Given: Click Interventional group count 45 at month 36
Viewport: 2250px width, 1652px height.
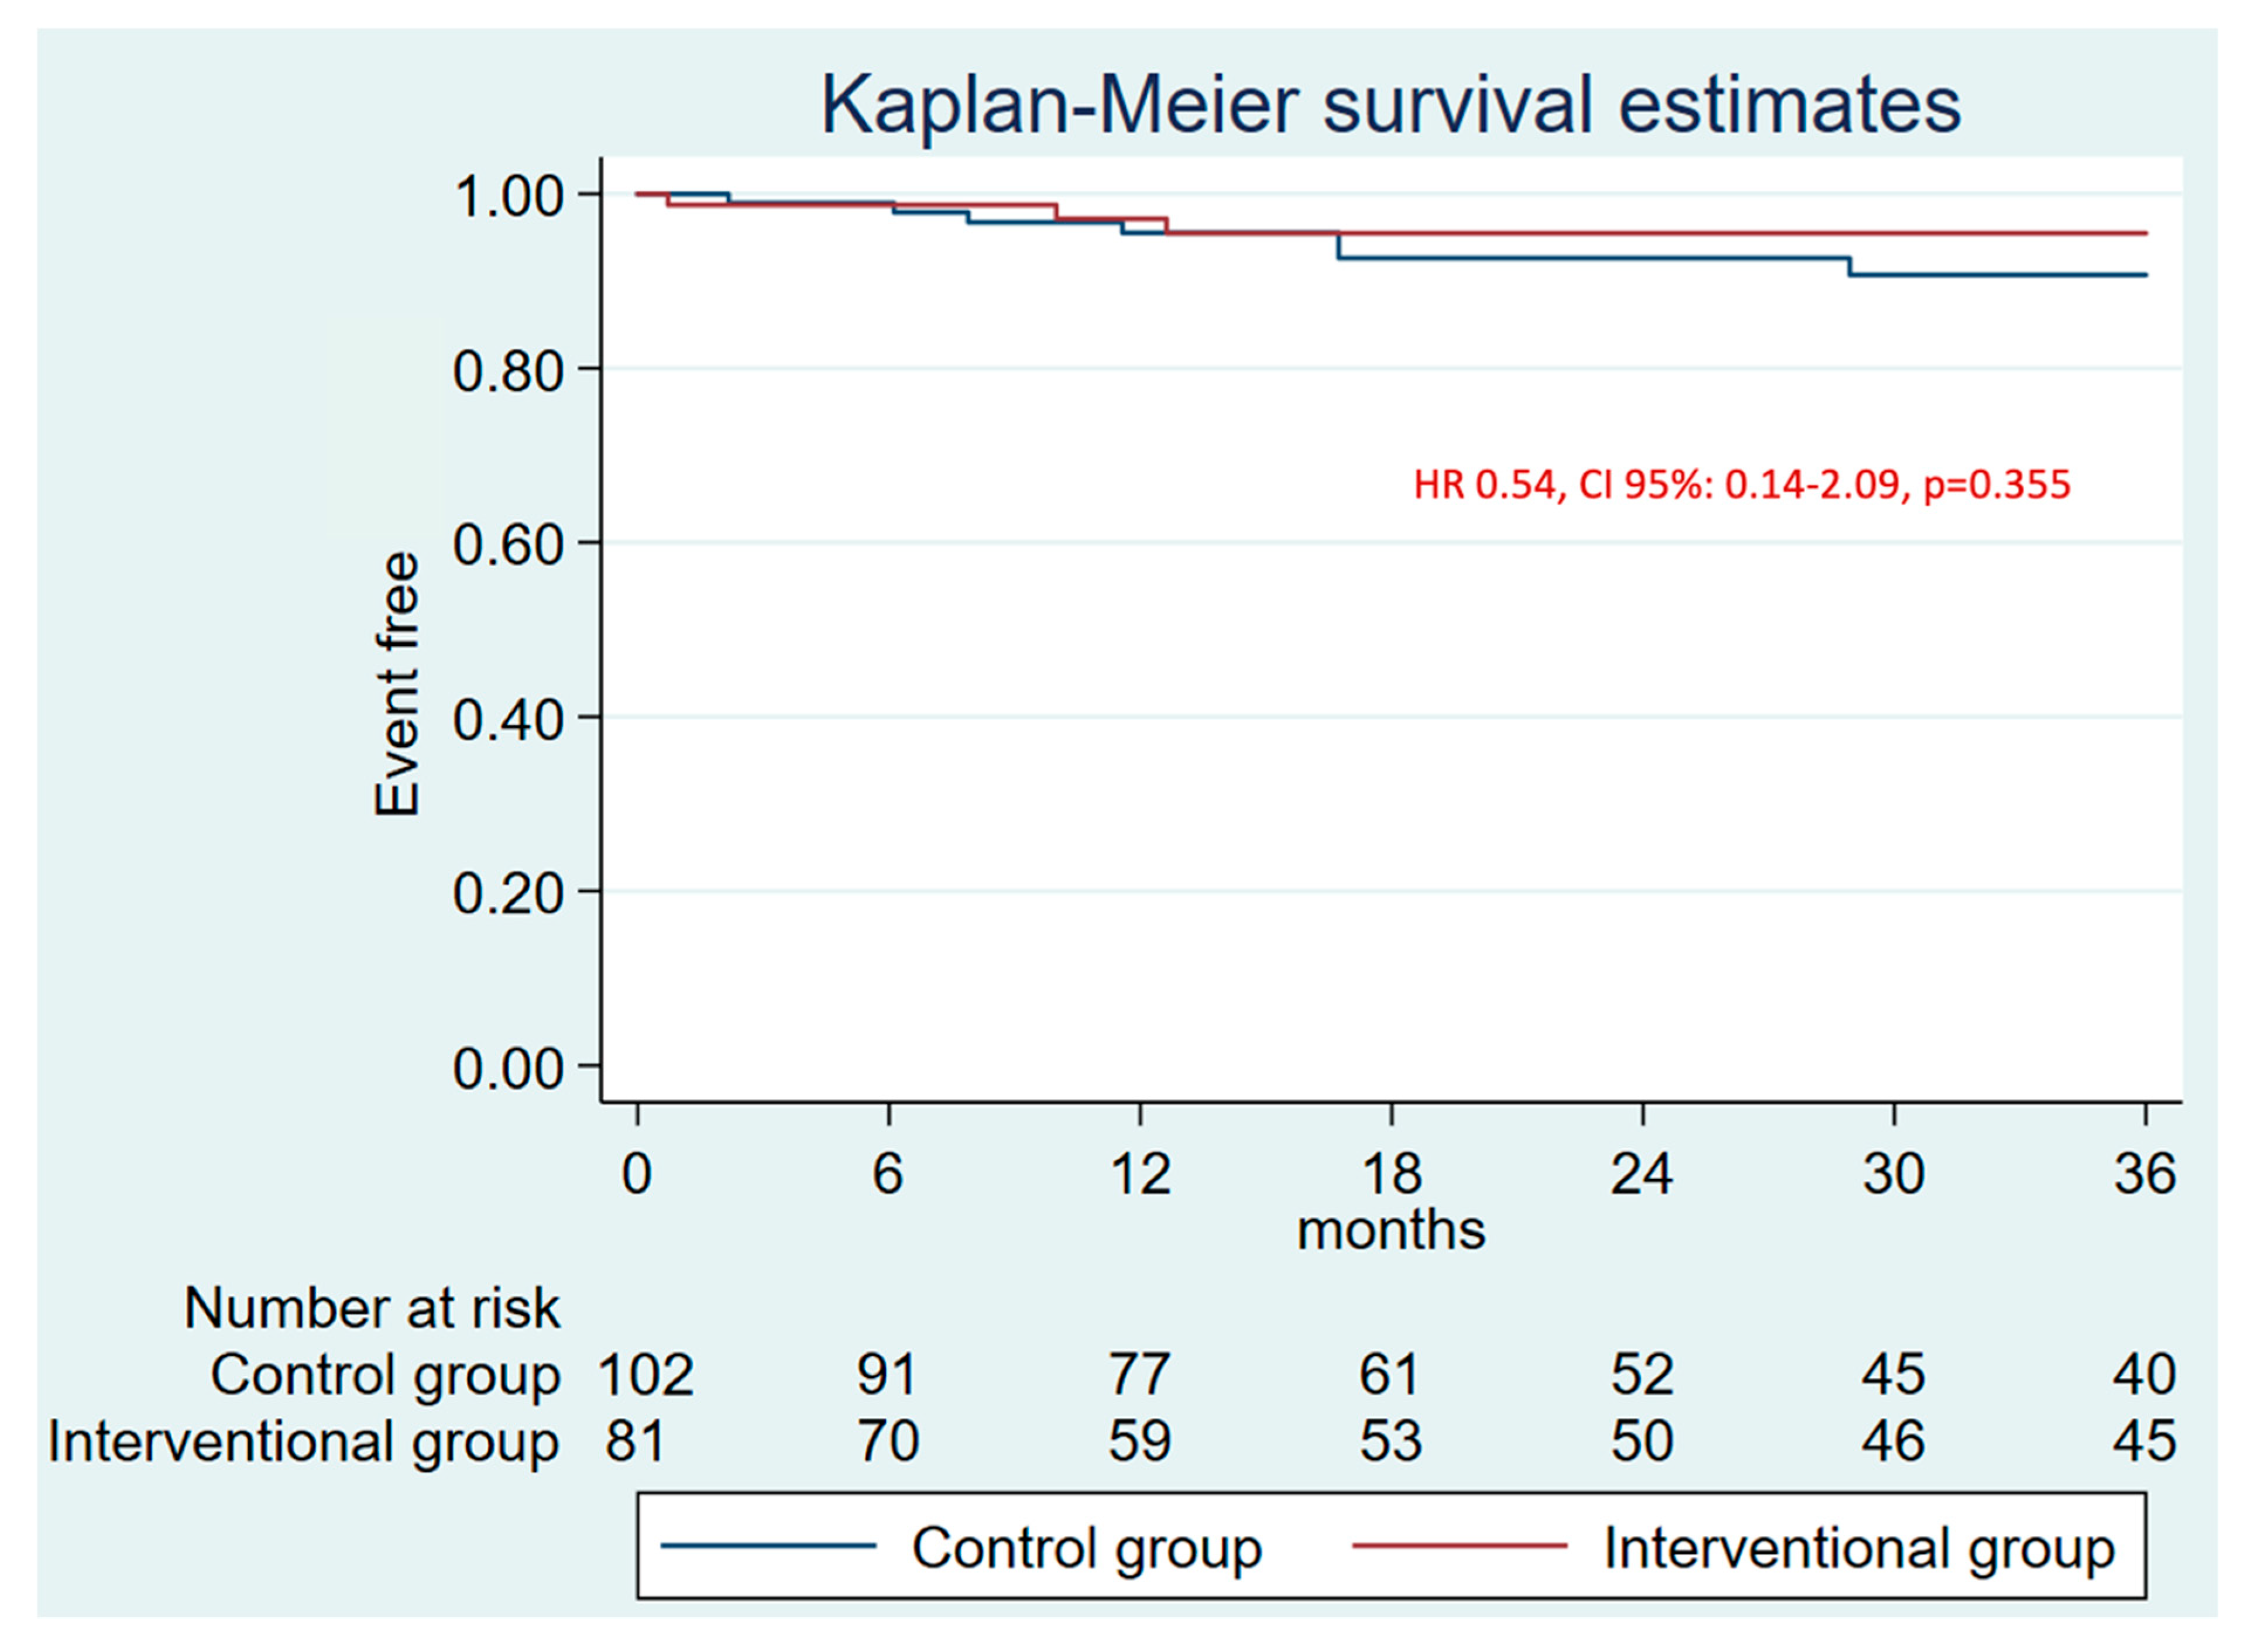Looking at the screenshot, I should (2144, 1442).
